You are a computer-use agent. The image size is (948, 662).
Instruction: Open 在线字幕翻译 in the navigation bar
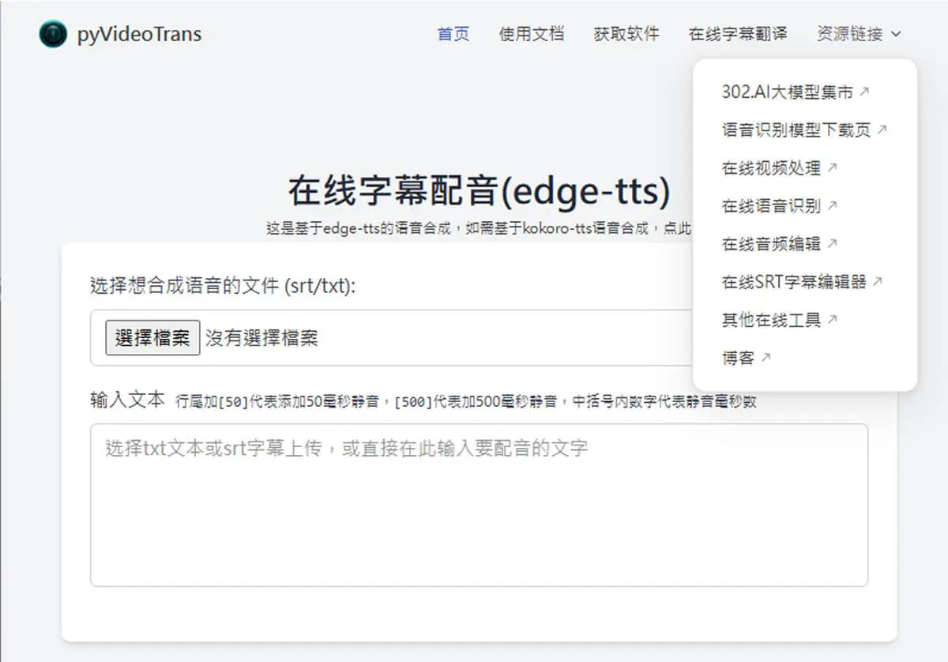pos(738,34)
